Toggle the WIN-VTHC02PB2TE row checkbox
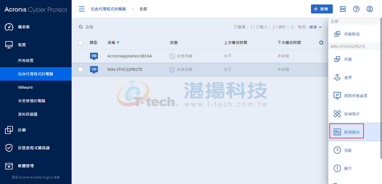The image size is (382, 184). coord(81,70)
